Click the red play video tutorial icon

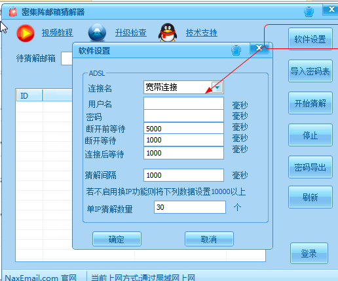26,33
